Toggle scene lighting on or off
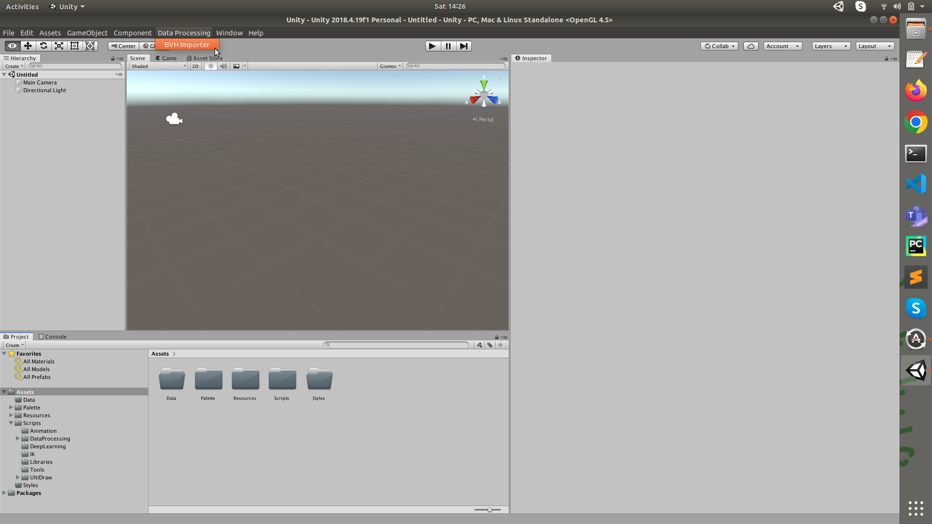The width and height of the screenshot is (932, 524). pyautogui.click(x=211, y=66)
